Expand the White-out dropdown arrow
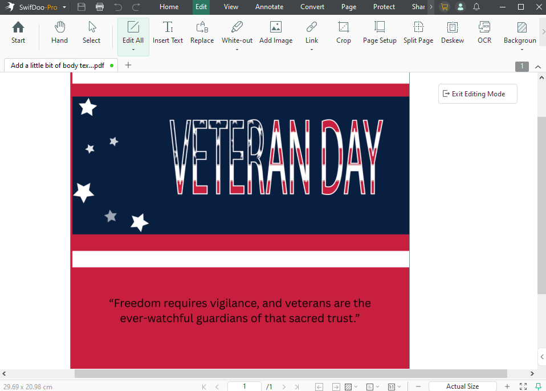The height and width of the screenshot is (391, 546). click(237, 50)
